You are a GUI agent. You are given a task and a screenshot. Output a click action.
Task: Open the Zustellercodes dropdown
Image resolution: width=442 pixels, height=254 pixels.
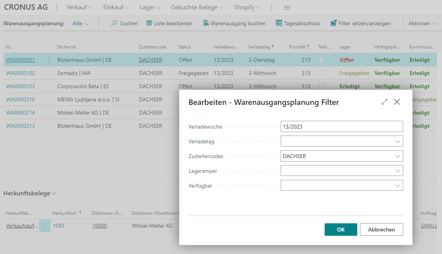[x=397, y=156]
